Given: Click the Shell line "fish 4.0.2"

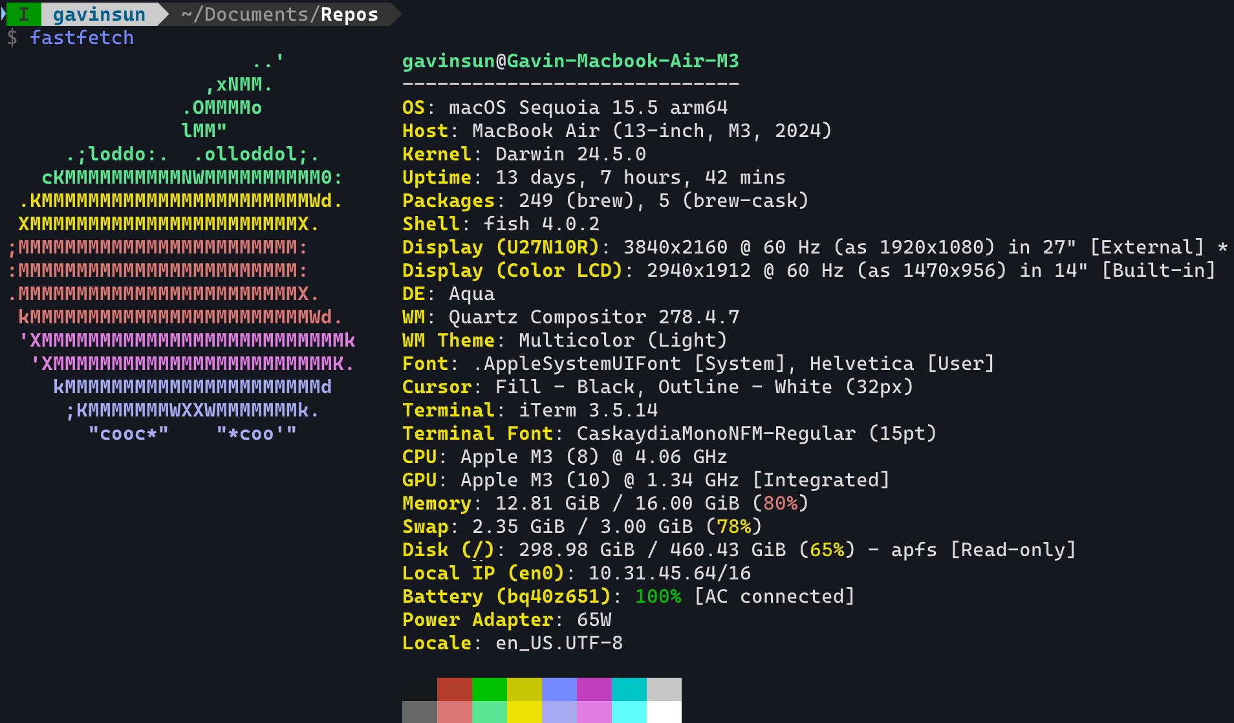Looking at the screenshot, I should point(501,224).
